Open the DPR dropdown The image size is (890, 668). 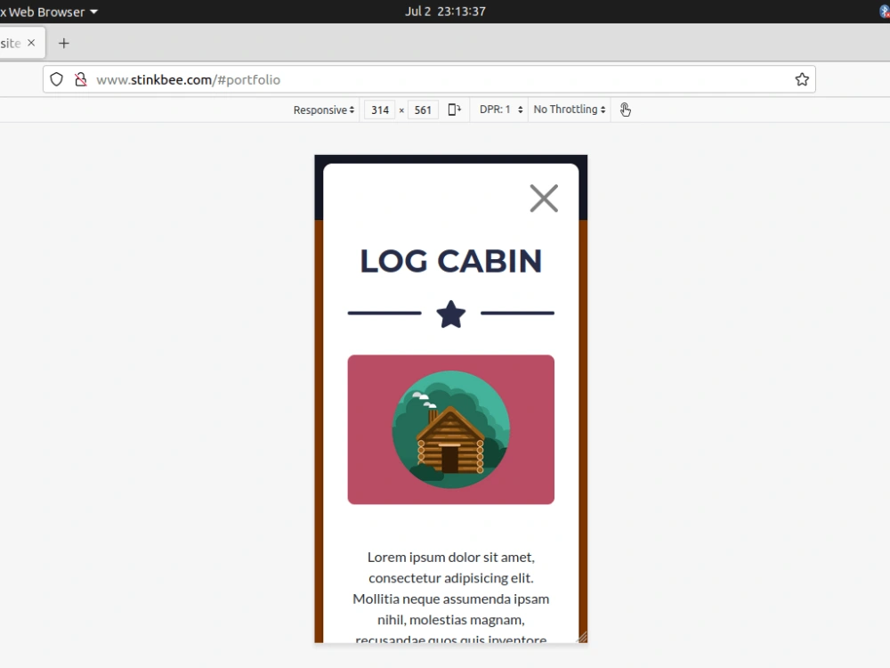500,110
